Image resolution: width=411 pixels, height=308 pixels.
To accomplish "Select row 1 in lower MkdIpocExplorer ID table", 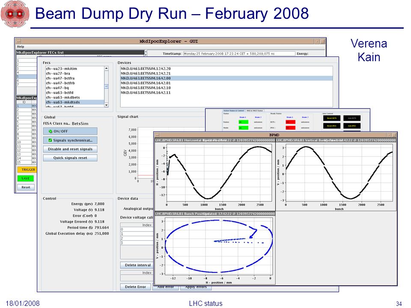I will tap(27, 106).
